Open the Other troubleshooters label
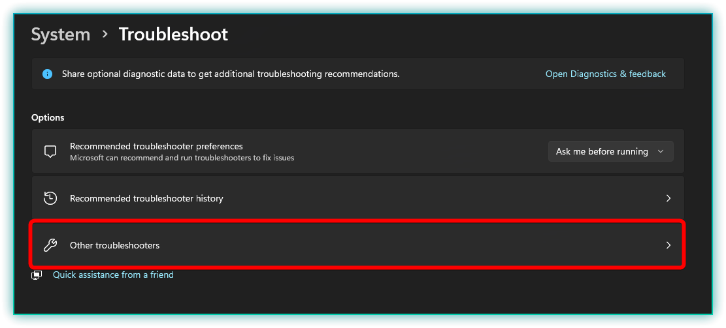Image resolution: width=726 pixels, height=328 pixels. tap(114, 245)
